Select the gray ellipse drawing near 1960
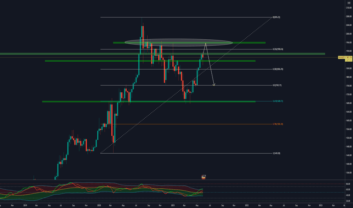This screenshot has height=208, width=353. [178, 42]
